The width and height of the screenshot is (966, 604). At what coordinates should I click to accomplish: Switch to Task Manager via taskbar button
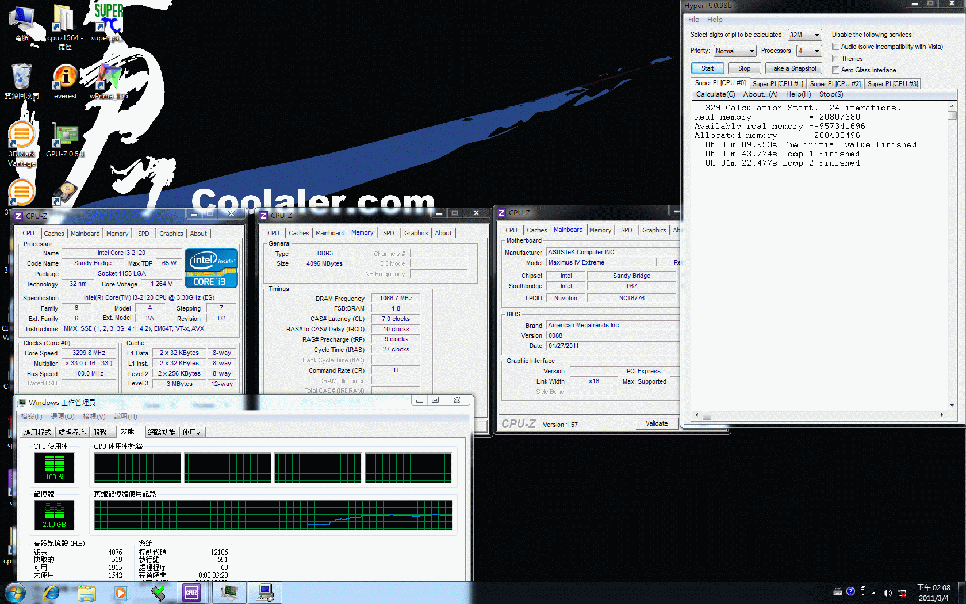click(229, 592)
